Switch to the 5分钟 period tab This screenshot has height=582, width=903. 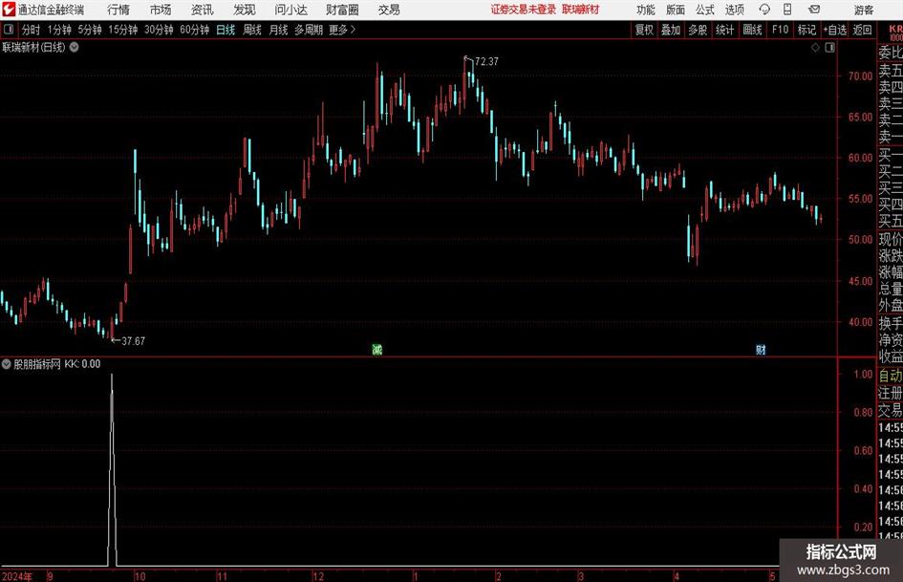90,30
